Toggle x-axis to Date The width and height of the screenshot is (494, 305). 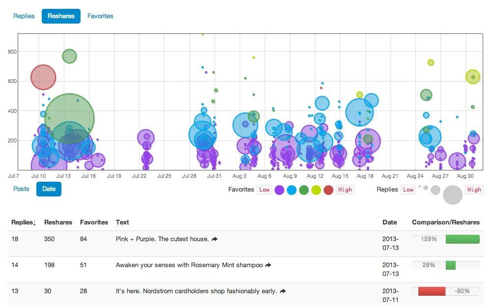click(49, 189)
